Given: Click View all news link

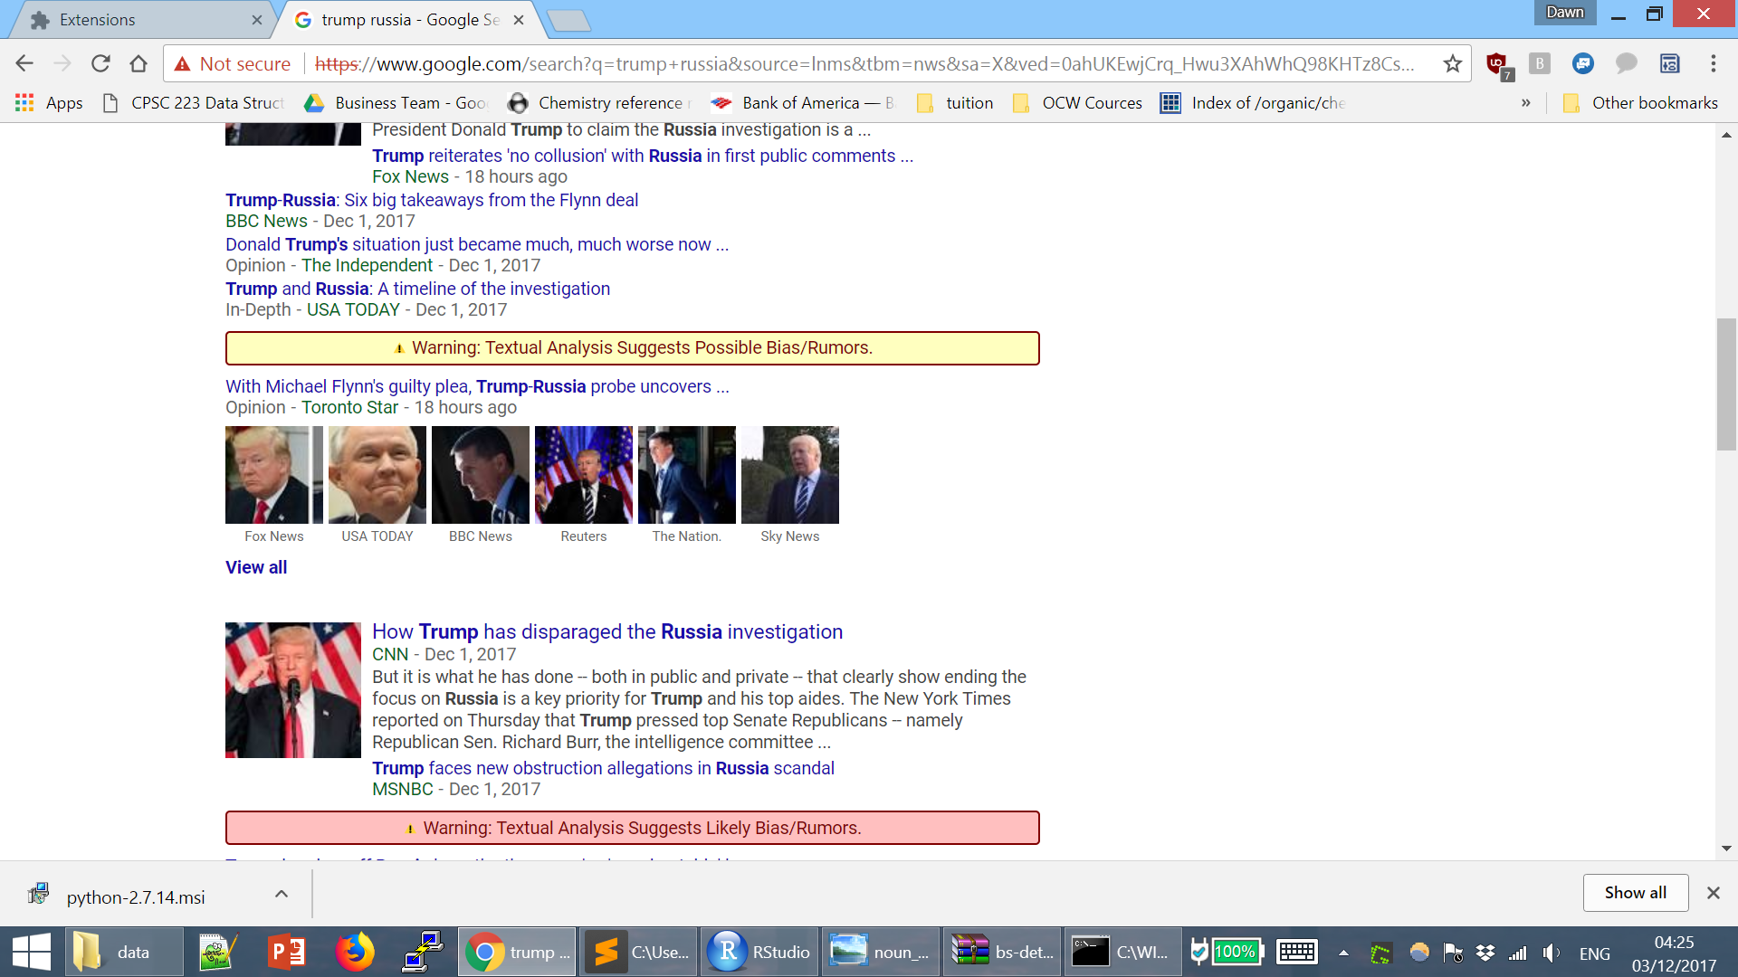Looking at the screenshot, I should point(256,567).
